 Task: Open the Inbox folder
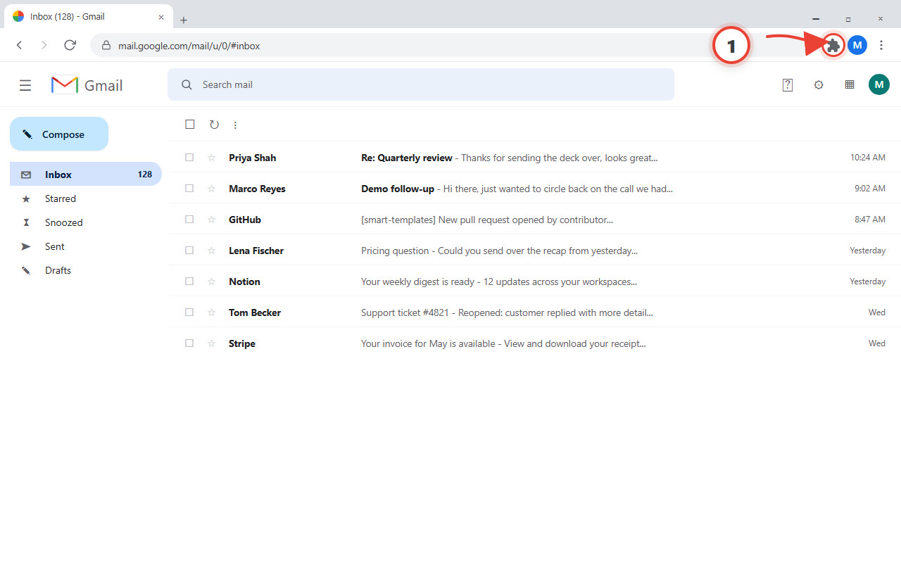coord(86,175)
